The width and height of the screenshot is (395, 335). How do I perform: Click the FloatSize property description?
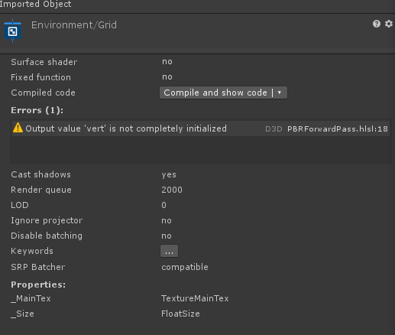(x=180, y=314)
